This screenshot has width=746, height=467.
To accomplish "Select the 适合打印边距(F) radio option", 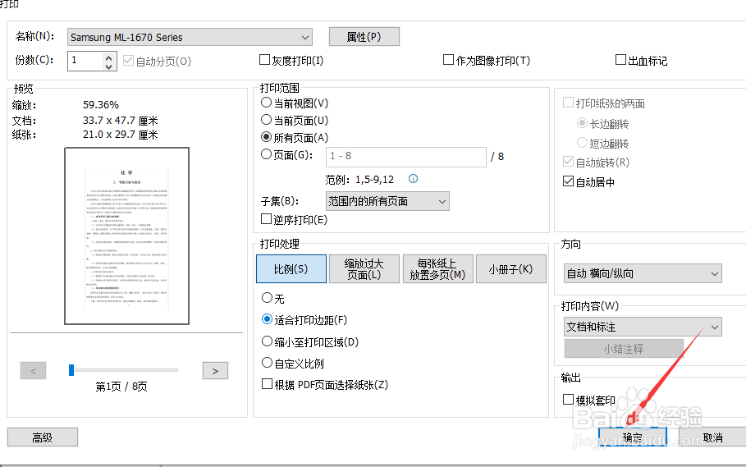I will click(x=267, y=319).
